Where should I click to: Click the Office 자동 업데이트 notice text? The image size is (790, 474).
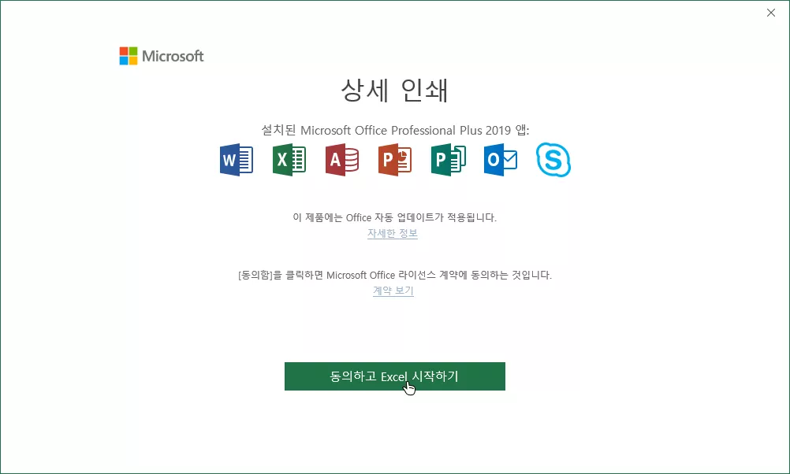tap(394, 217)
